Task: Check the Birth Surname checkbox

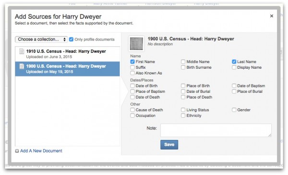Action: pyautogui.click(x=183, y=67)
